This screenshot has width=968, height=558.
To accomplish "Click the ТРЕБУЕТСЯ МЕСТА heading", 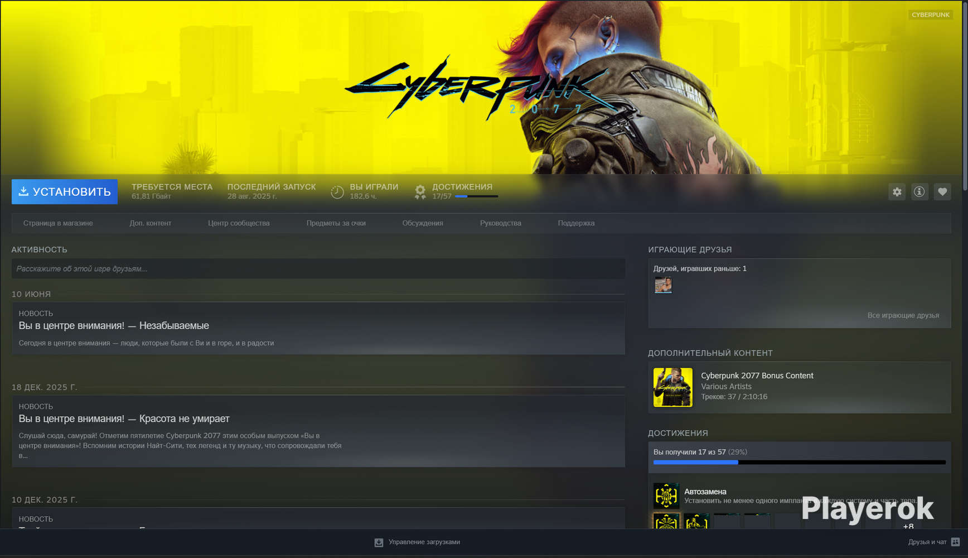I will pyautogui.click(x=172, y=187).
